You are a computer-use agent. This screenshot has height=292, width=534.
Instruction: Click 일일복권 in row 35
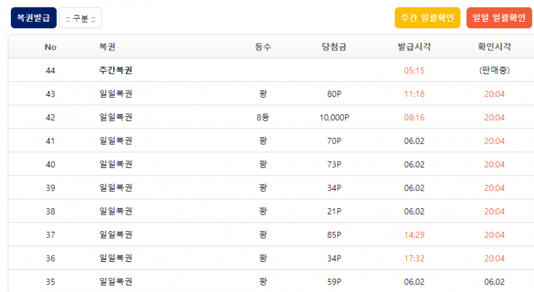click(116, 281)
